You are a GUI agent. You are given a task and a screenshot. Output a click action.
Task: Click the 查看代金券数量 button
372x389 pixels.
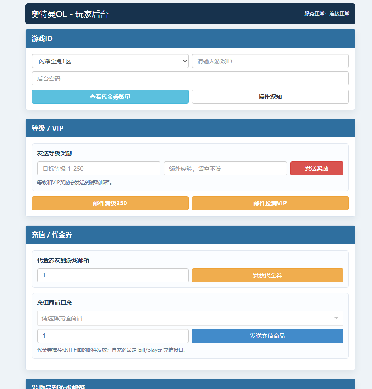pyautogui.click(x=110, y=97)
